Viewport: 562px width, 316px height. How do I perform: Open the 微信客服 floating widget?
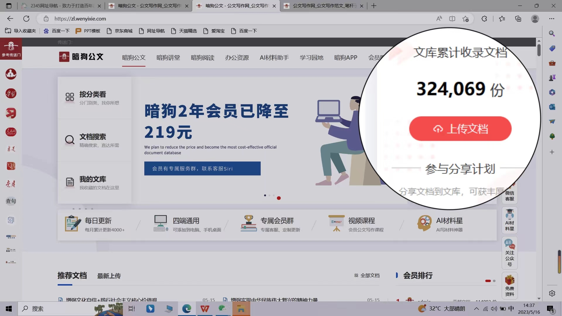(x=510, y=193)
